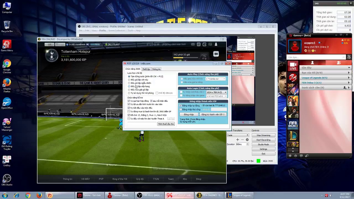354x199 pixels.
Task: Open the Game Menu desktop icon
Action: pos(7,46)
